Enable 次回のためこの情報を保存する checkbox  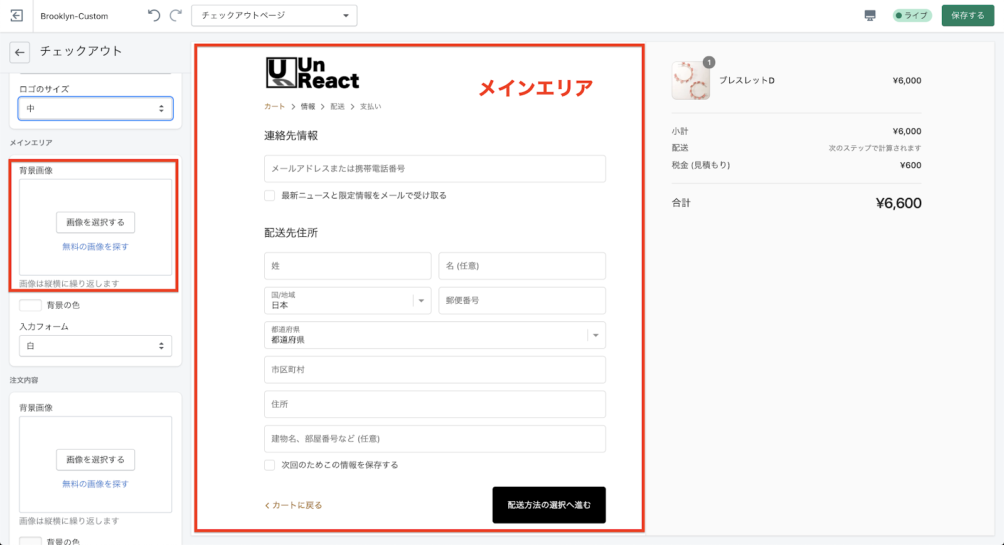270,465
